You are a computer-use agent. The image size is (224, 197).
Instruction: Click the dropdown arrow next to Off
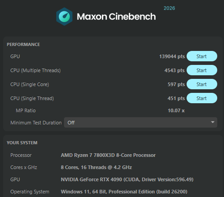click(213, 122)
